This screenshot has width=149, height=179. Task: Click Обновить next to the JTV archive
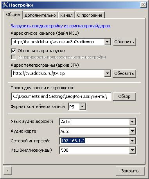[x=124, y=73]
